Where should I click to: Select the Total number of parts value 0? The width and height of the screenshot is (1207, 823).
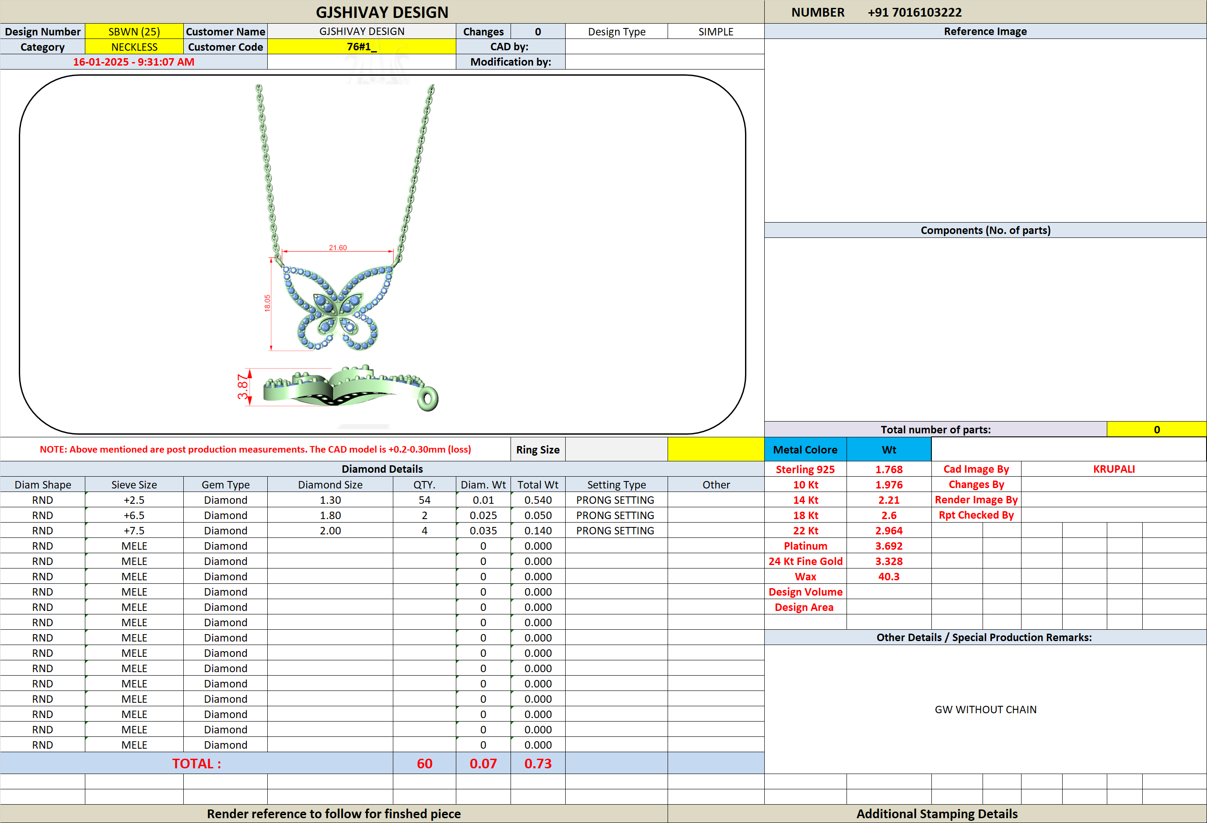pyautogui.click(x=1157, y=429)
